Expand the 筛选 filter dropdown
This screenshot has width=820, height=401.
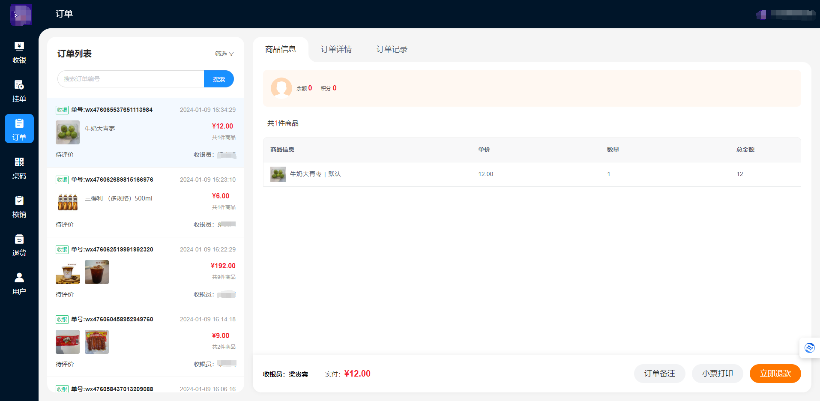pyautogui.click(x=224, y=54)
